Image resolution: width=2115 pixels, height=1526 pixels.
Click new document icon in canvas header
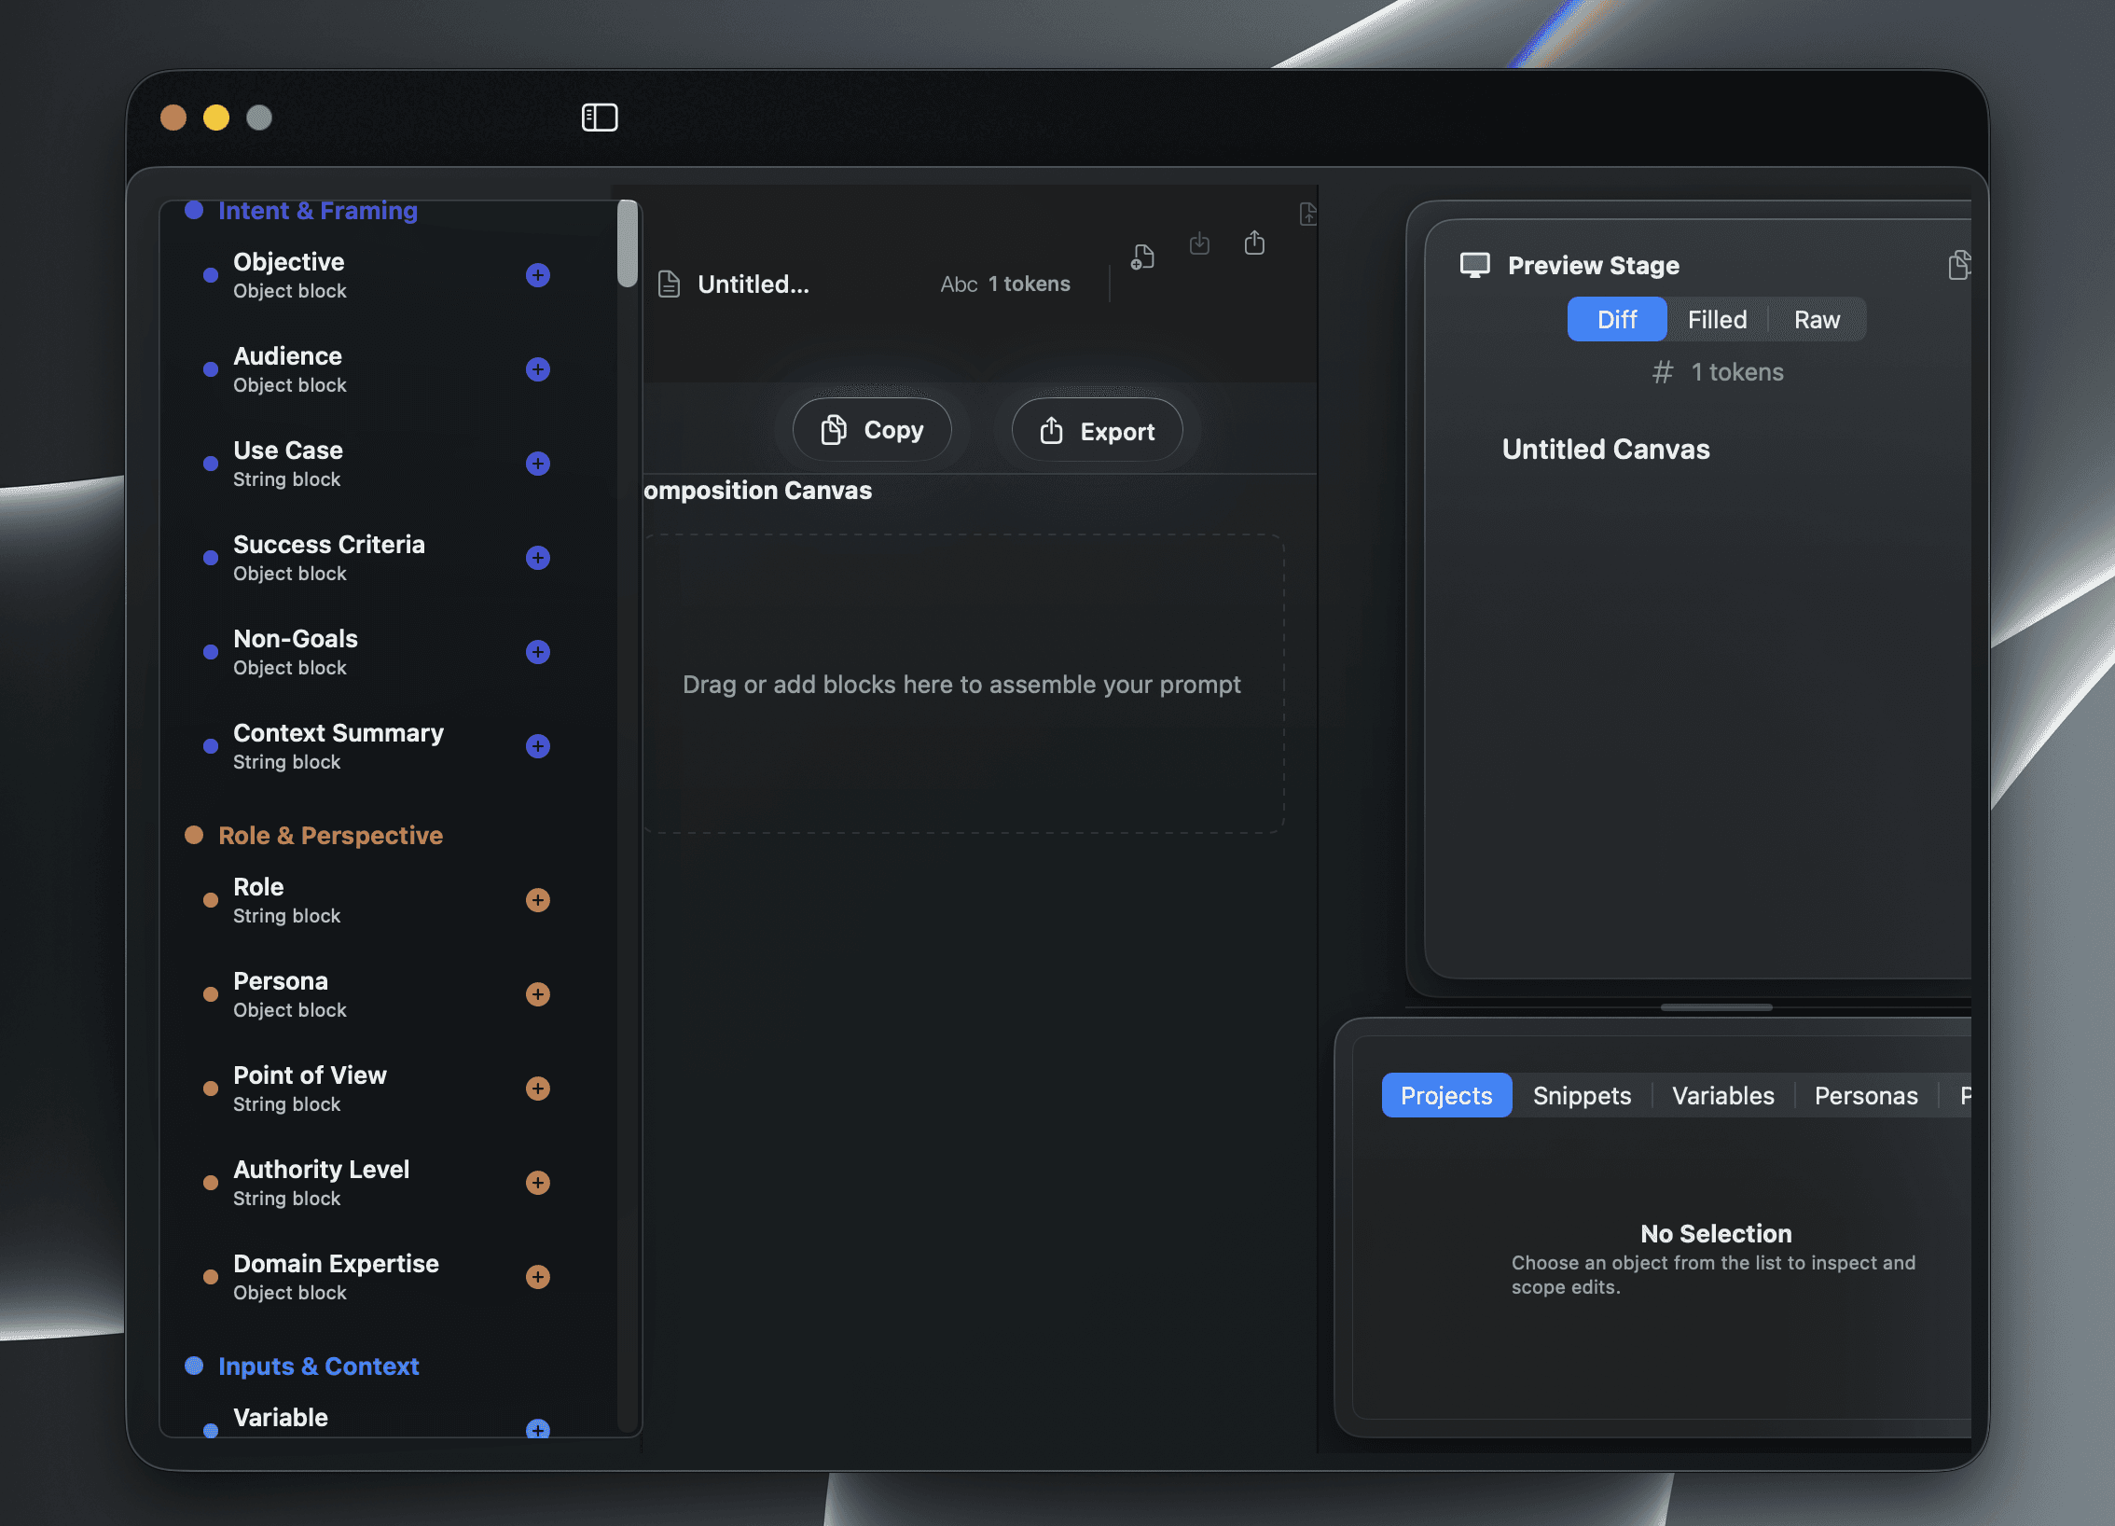coord(1142,257)
